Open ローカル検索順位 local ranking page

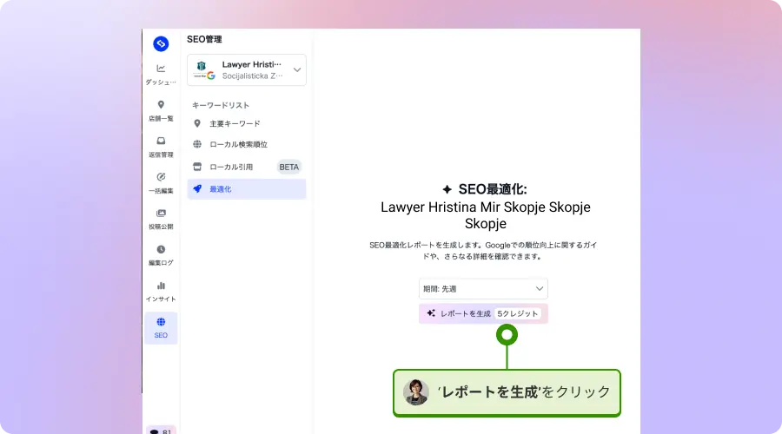[x=238, y=144]
